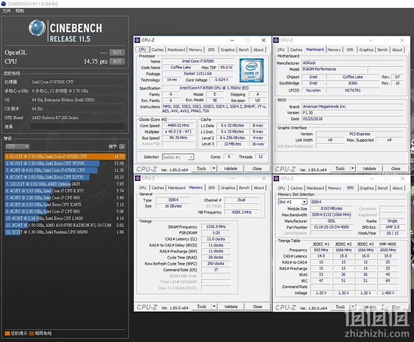This screenshot has width=414, height=342.
Task: Click DRAM Frequency value 1330.5 MHz
Action: coord(216,227)
